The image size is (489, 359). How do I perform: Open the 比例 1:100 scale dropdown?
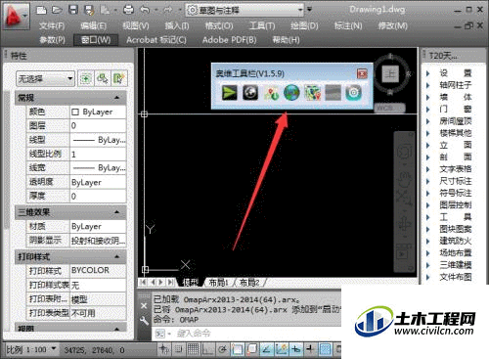coord(31,350)
